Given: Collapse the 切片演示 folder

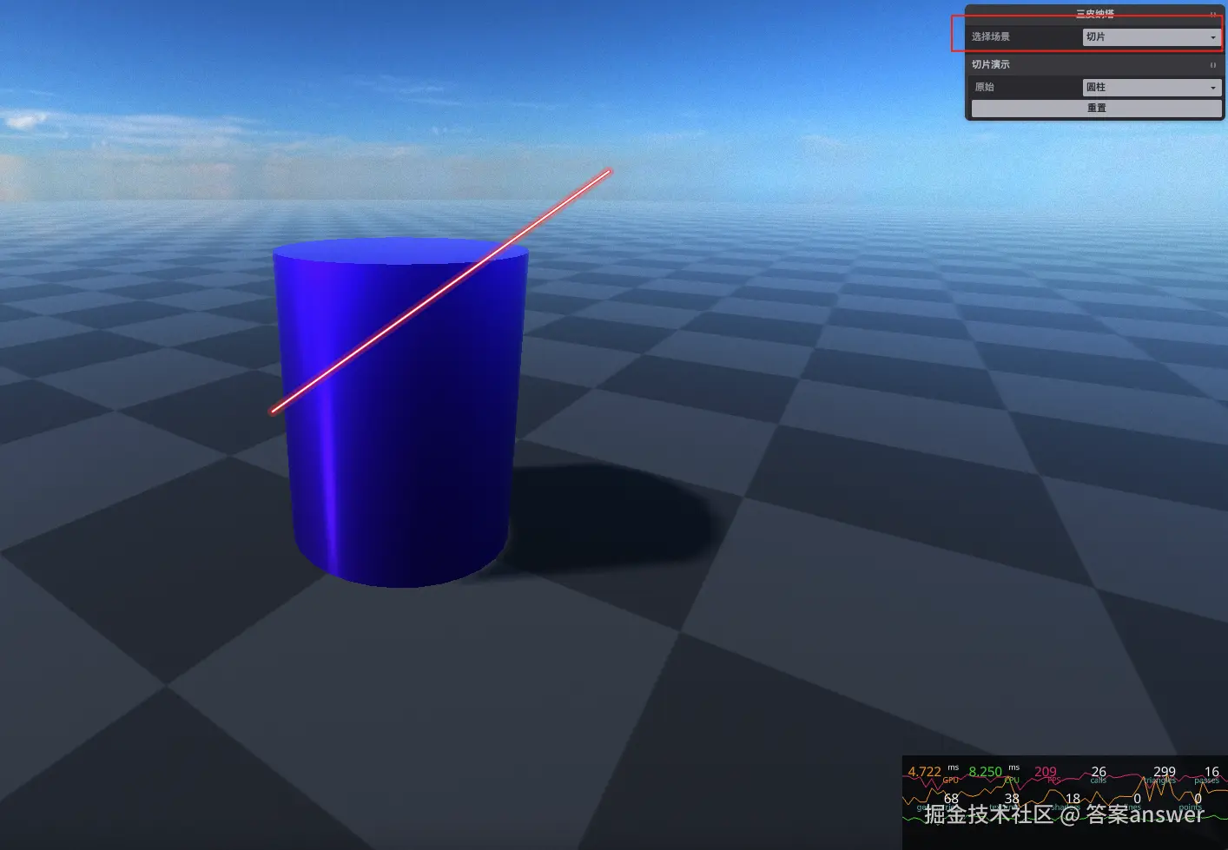Looking at the screenshot, I should (1094, 65).
